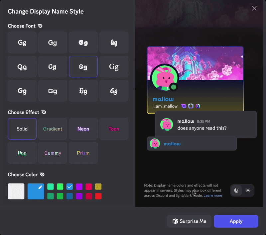Open the custom blue color picker with pencil
This screenshot has height=235, width=266.
(36, 191)
